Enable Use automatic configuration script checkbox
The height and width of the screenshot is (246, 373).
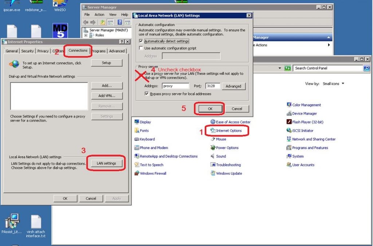tap(141, 48)
